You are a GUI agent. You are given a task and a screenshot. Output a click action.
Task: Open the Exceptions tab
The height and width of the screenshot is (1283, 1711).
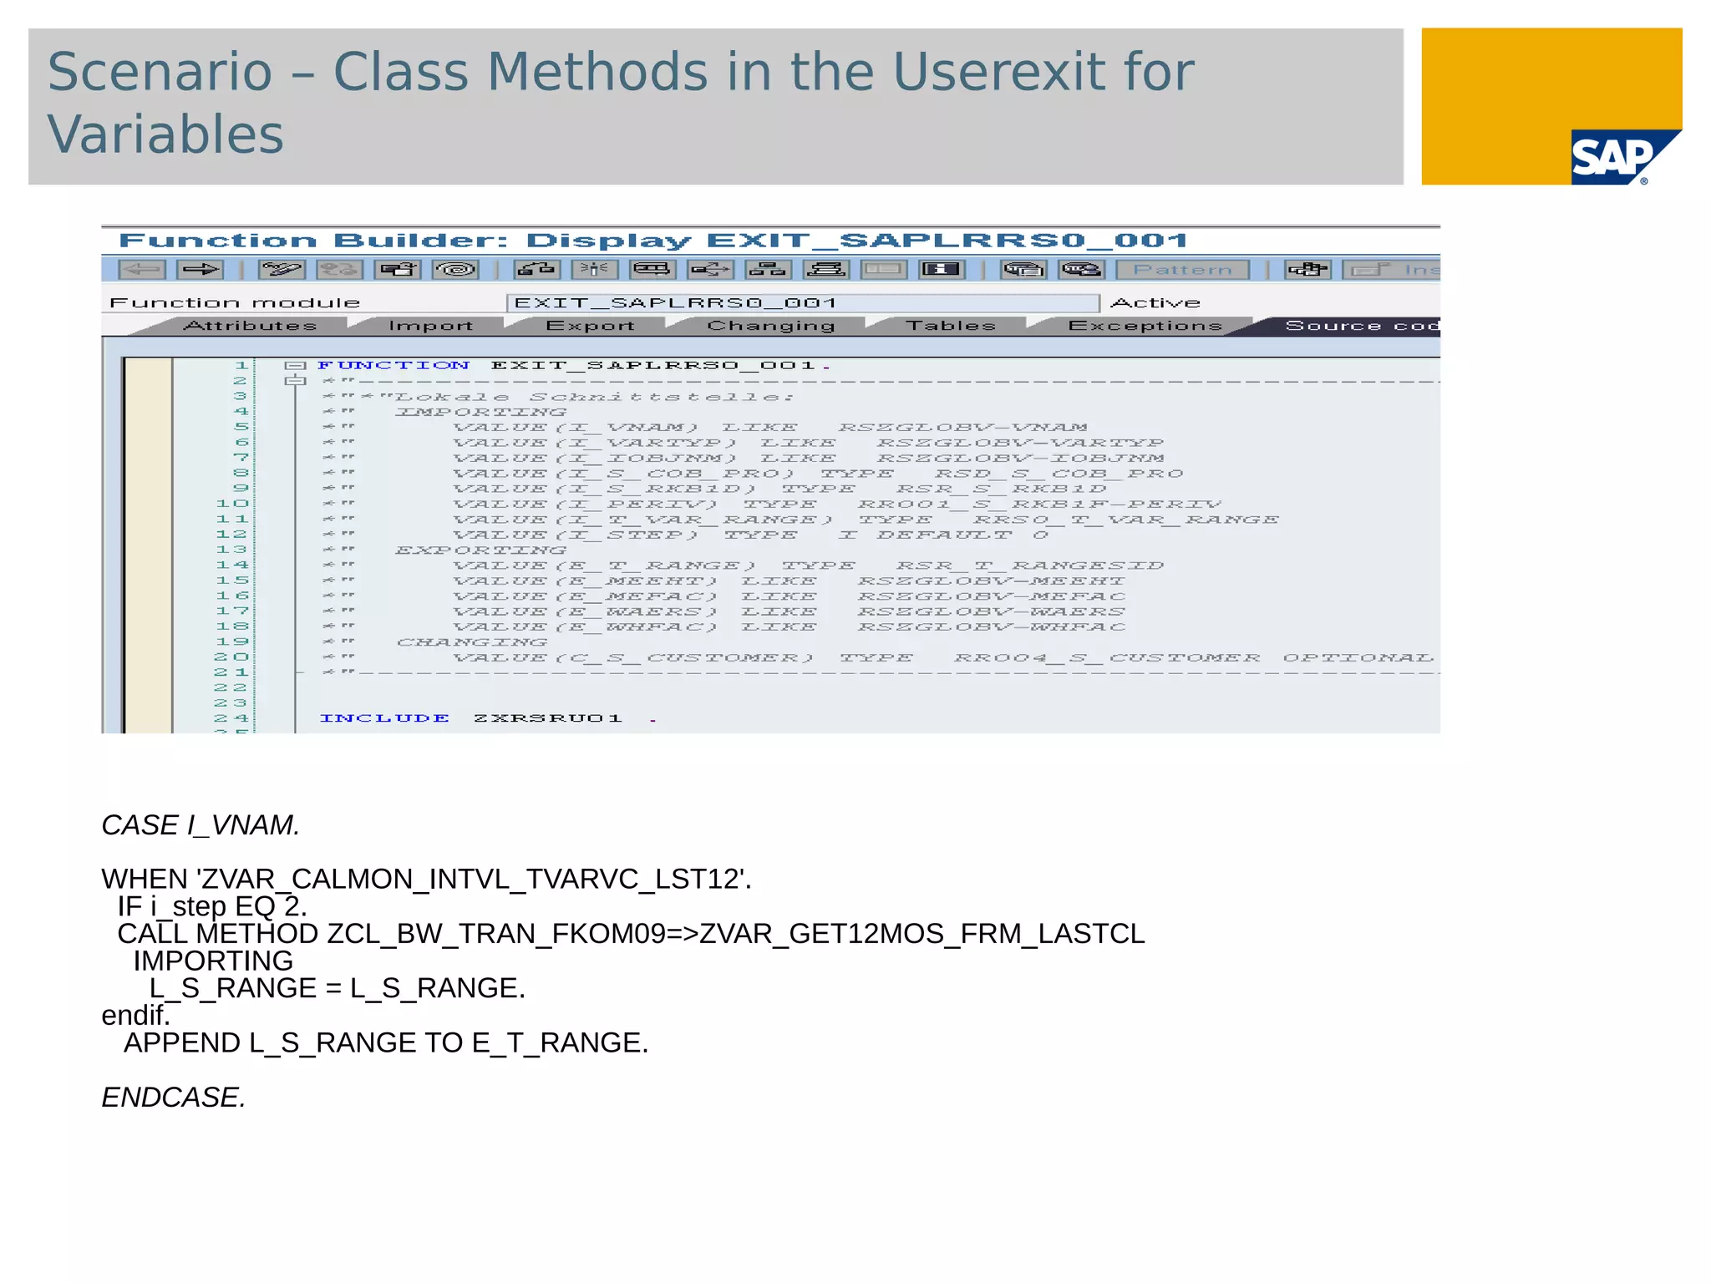[x=1145, y=326]
